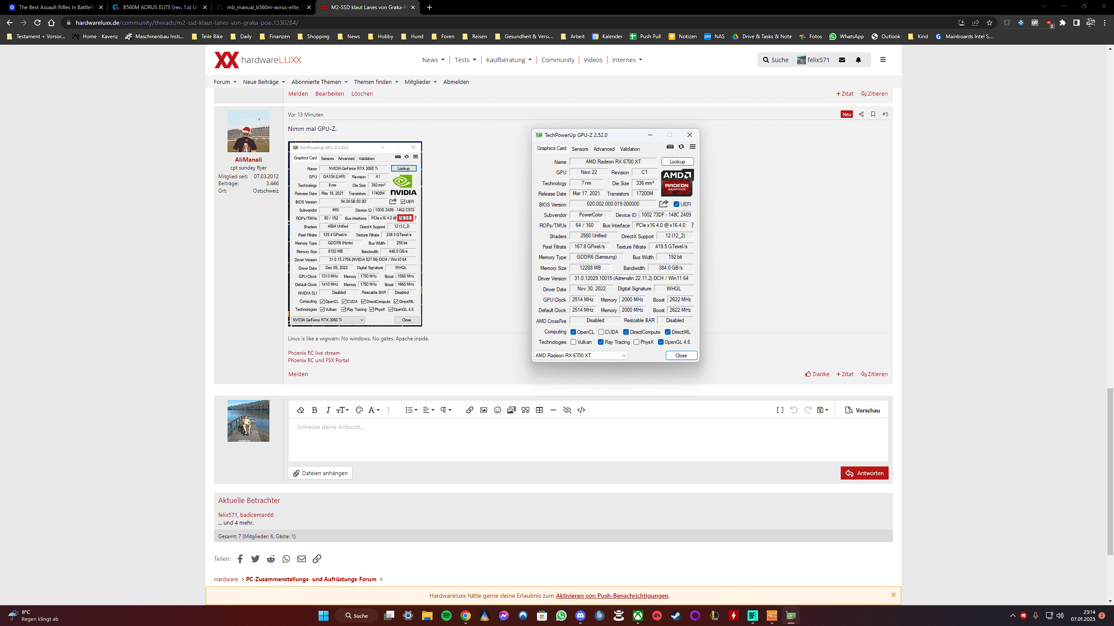
Task: Click the Bus Interface question mark icon
Action: [x=692, y=225]
